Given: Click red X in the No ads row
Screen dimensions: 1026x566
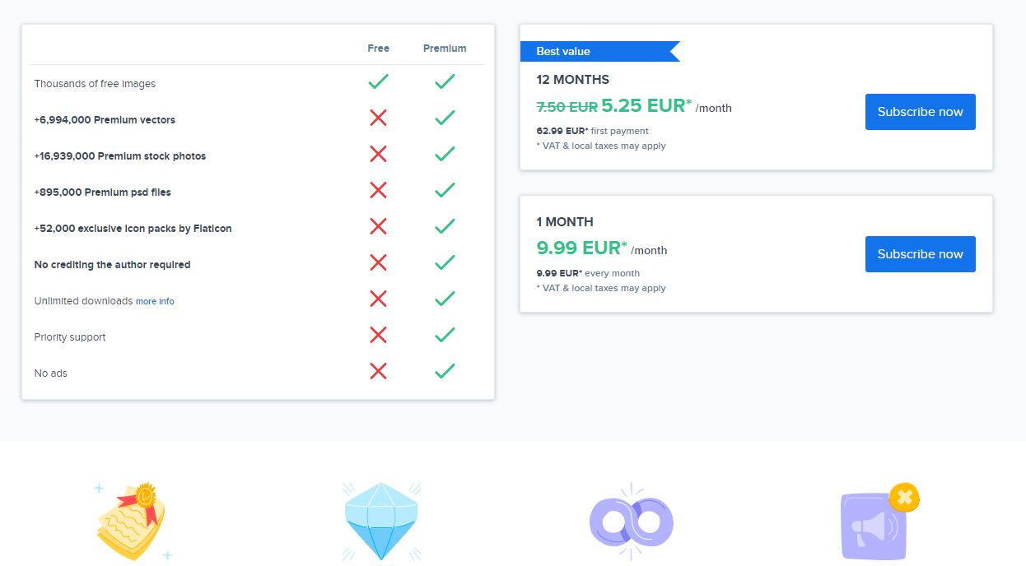Looking at the screenshot, I should [378, 371].
